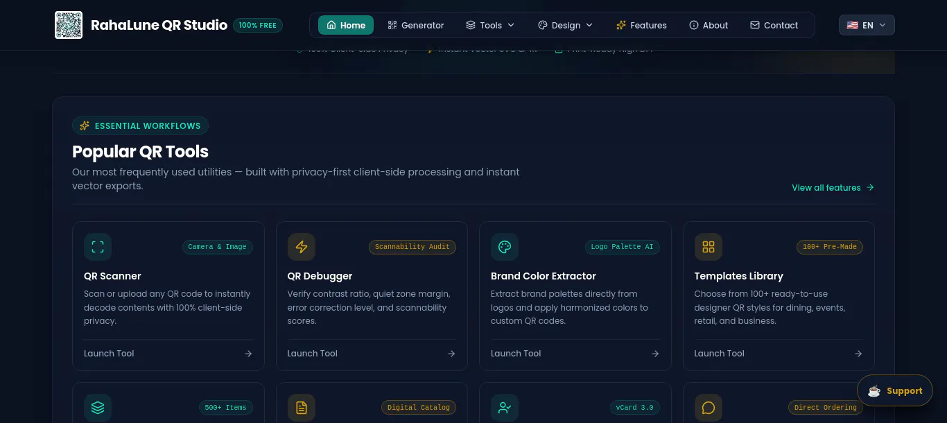Click the vCard 3.0 tag
947x423 pixels.
click(634, 408)
